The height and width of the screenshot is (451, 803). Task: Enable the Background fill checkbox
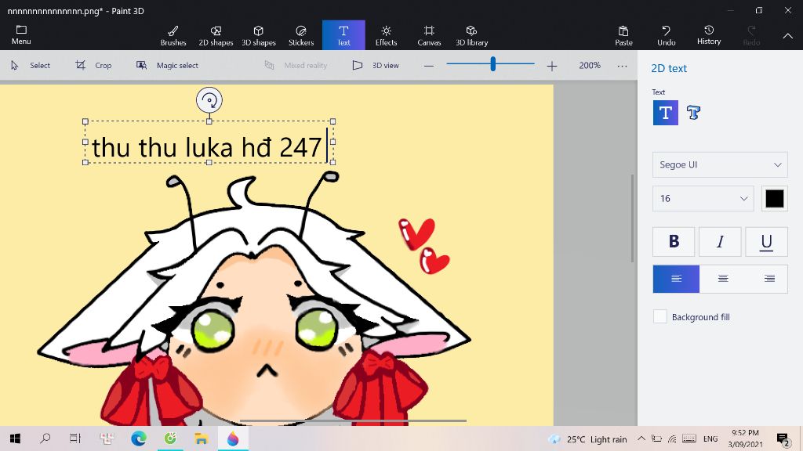pyautogui.click(x=659, y=316)
